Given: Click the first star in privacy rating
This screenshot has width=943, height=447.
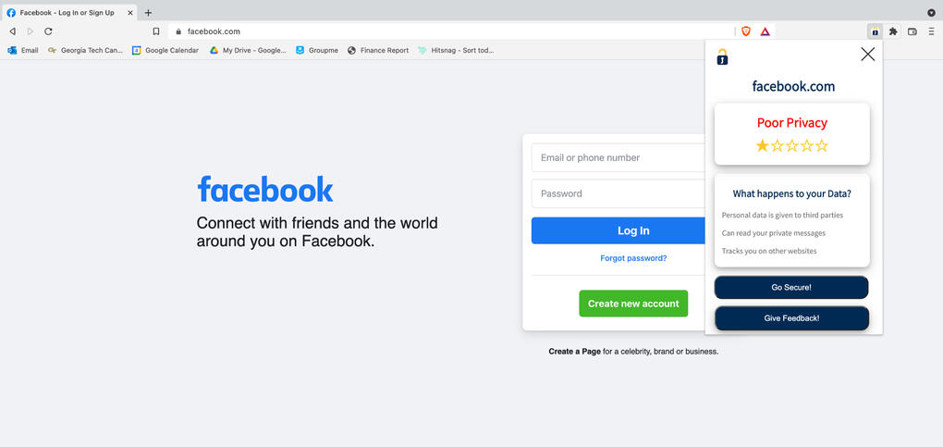Looking at the screenshot, I should pos(763,145).
